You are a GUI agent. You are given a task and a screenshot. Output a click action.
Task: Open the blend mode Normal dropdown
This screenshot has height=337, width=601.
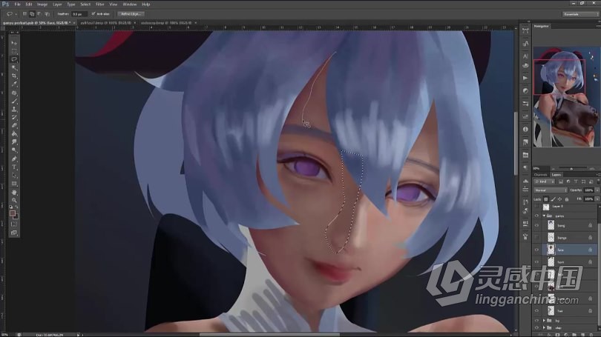coord(551,190)
